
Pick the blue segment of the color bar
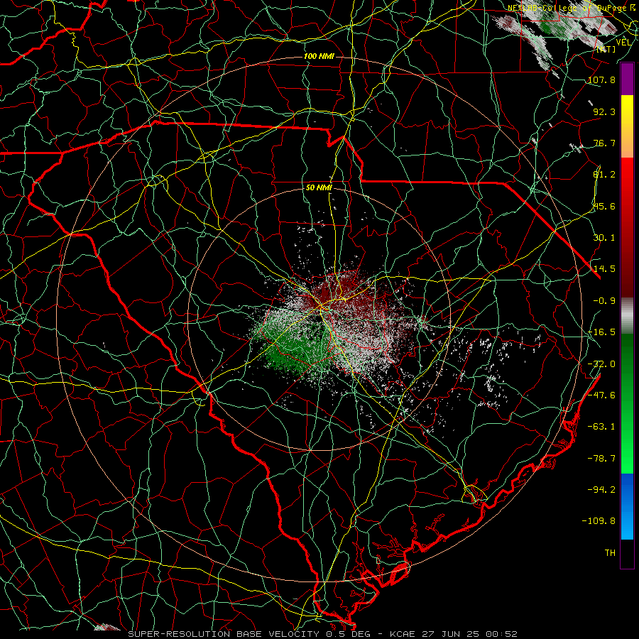627,506
